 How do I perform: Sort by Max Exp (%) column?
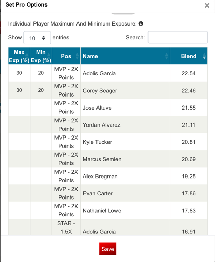[x=19, y=56]
